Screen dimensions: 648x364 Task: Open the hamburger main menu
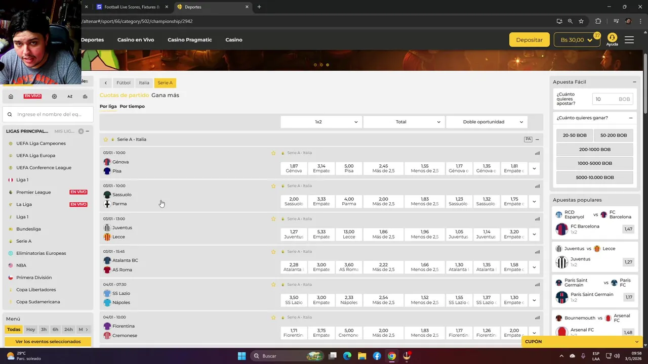[x=629, y=40]
